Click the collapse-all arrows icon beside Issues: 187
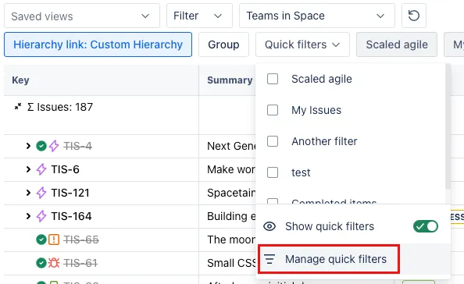Image resolution: width=464 pixels, height=284 pixels. (x=18, y=106)
